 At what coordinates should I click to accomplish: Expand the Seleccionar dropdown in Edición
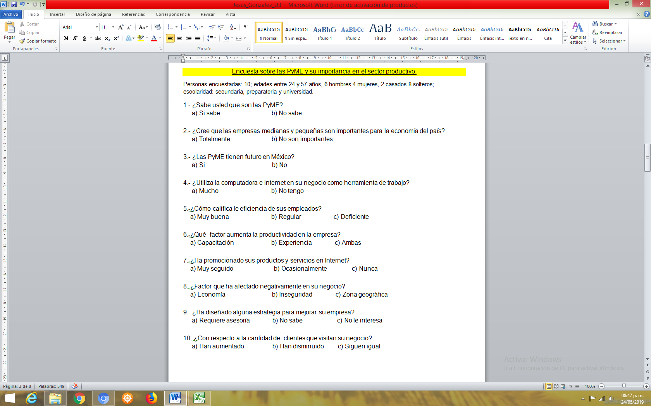(609, 41)
